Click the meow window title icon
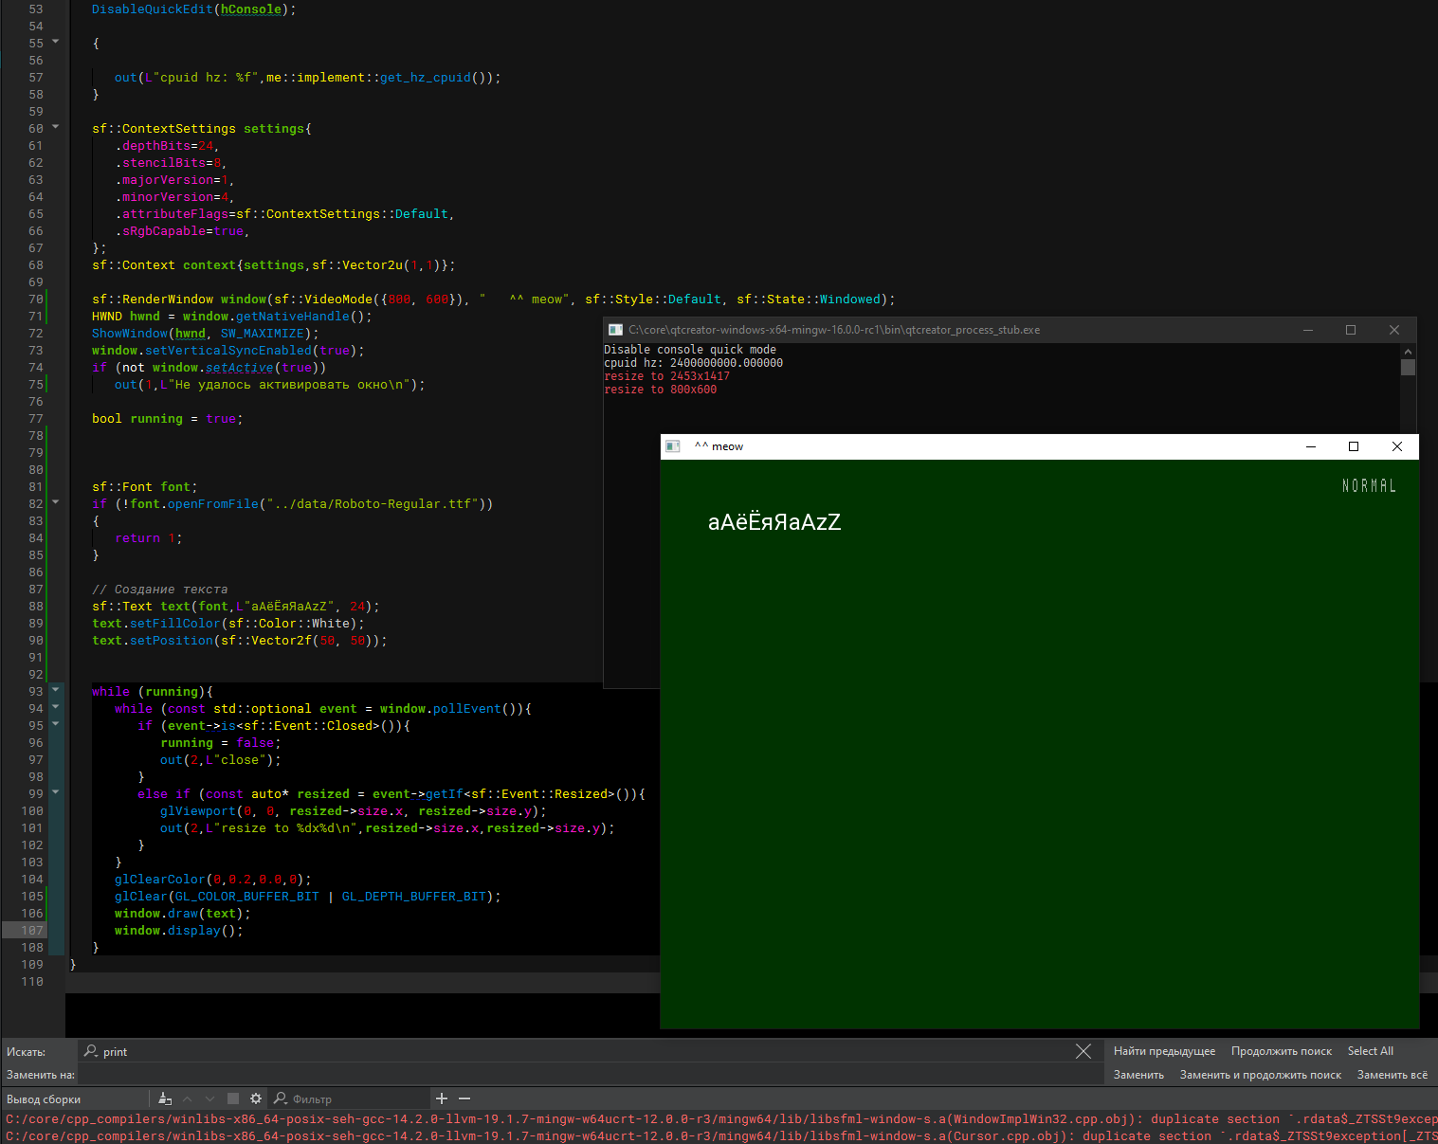Screen dimensions: 1438x1144 point(673,446)
